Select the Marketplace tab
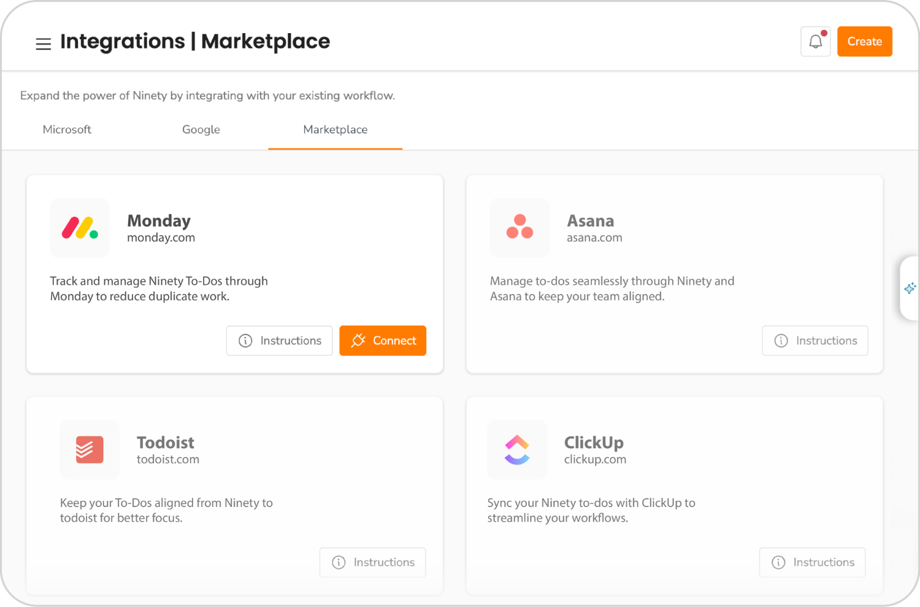Screen dimensions: 920x607 [x=335, y=130]
